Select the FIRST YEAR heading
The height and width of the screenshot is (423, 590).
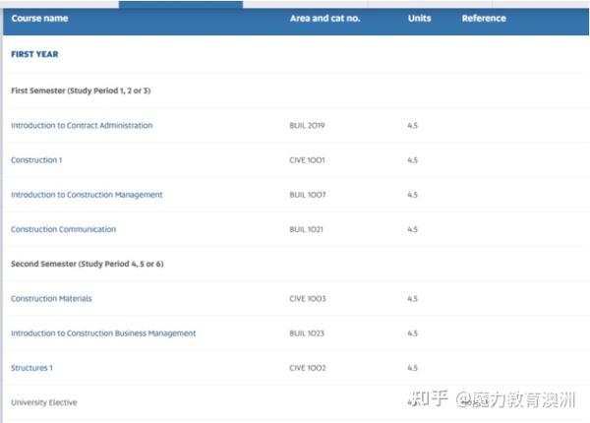[x=34, y=54]
